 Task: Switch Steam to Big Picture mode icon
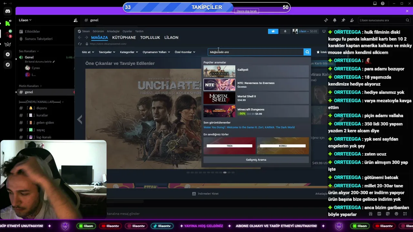pos(324,31)
